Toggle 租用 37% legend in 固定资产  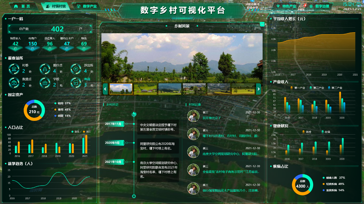pyautogui.click(x=62, y=103)
